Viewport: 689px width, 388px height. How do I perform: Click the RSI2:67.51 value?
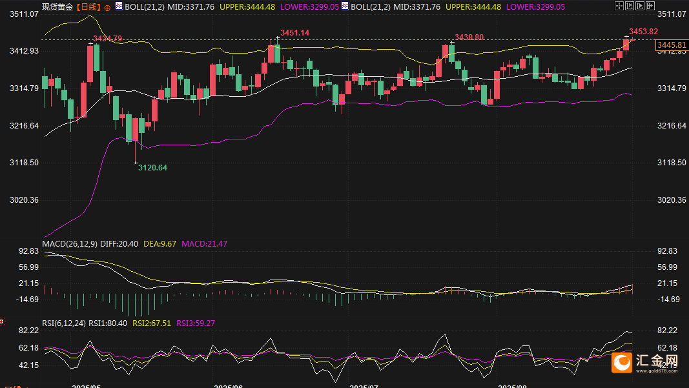click(152, 323)
